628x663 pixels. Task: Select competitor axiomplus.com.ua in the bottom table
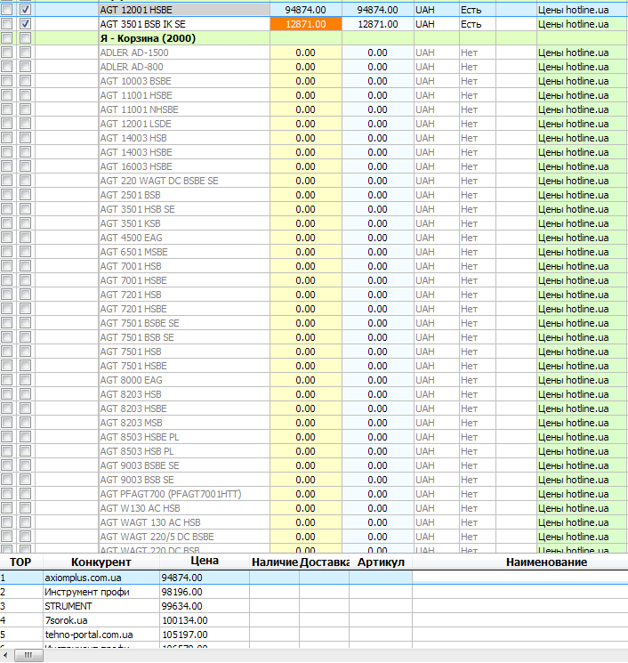[83, 578]
